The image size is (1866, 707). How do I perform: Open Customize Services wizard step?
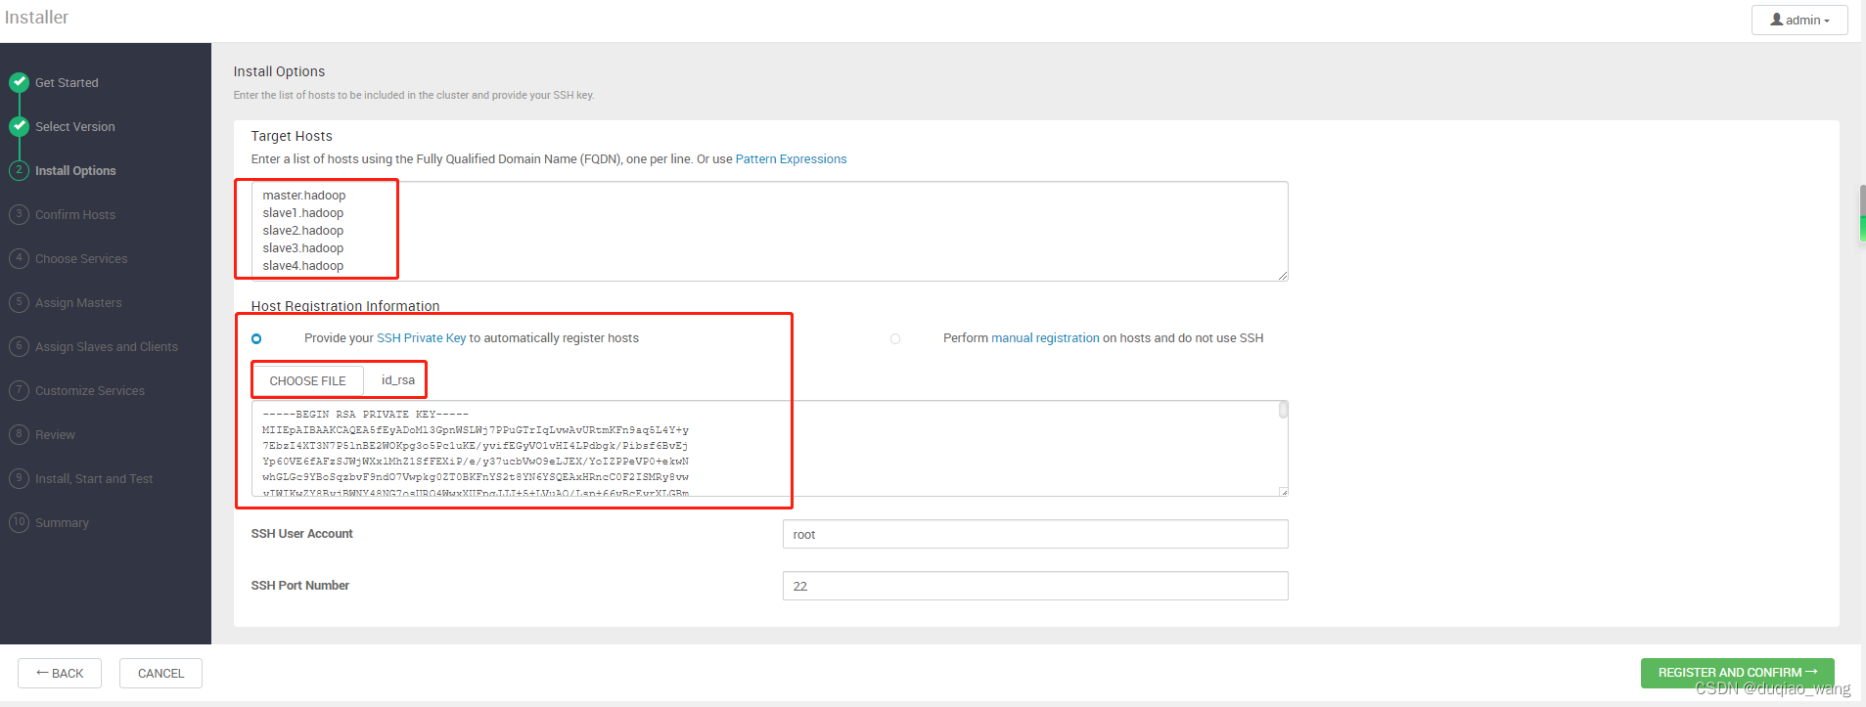click(90, 391)
